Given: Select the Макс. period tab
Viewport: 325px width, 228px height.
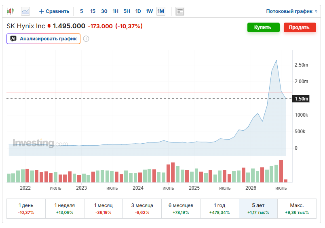Looking at the screenshot, I should 297,209.
